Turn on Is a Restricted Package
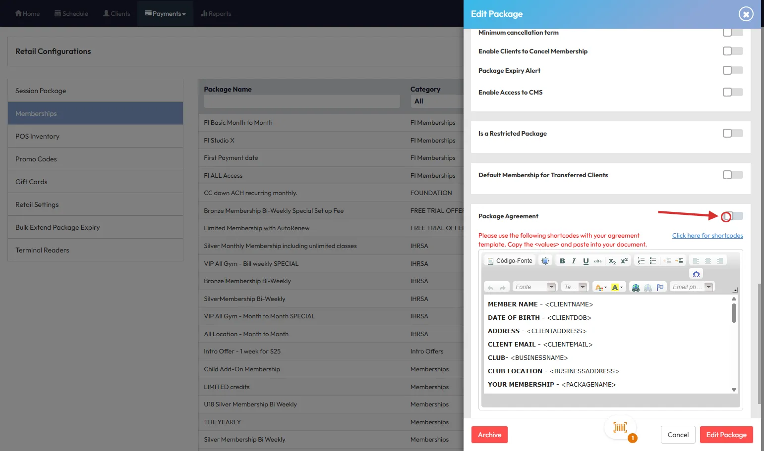 [x=733, y=133]
